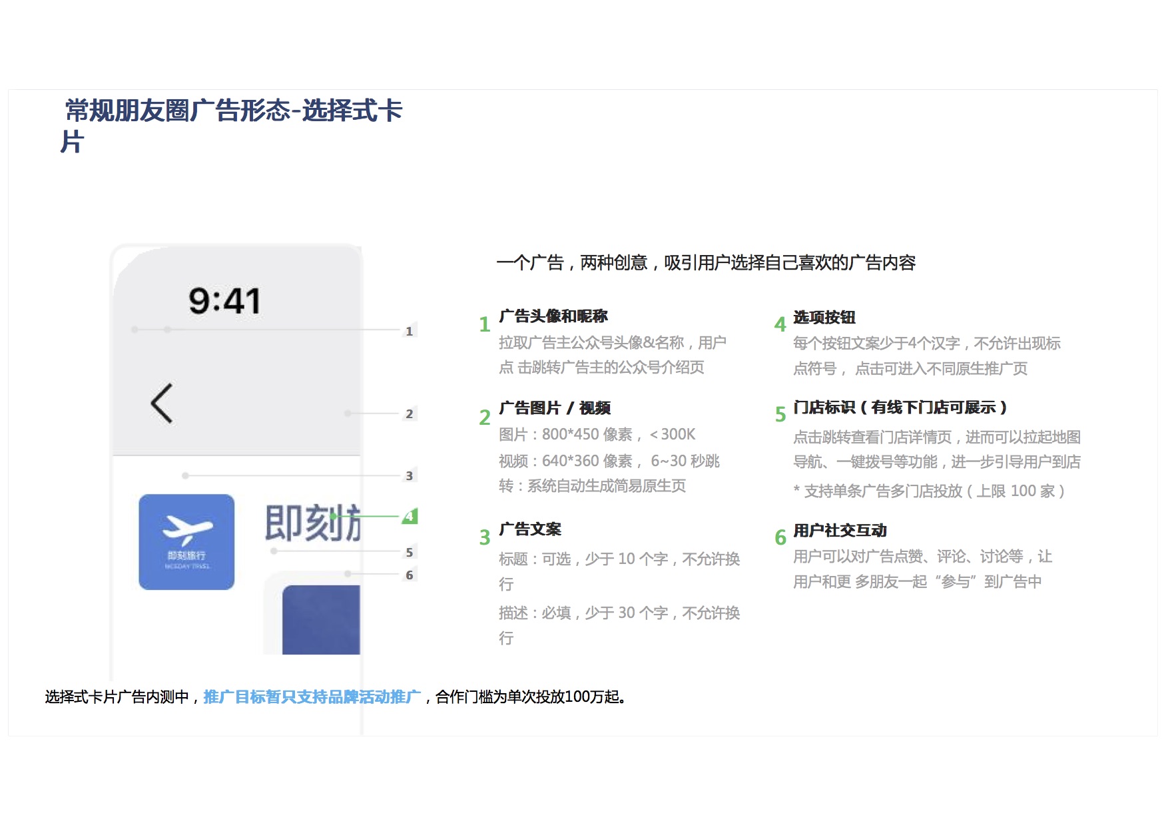Click the blue airplane travel app icon
The height and width of the screenshot is (825, 1168).
tap(186, 541)
